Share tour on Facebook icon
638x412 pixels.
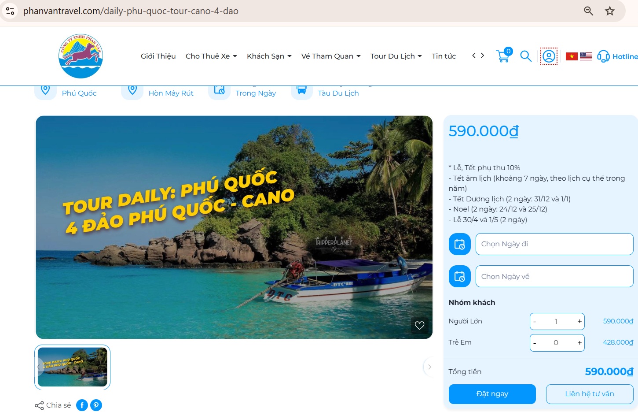[x=82, y=405]
